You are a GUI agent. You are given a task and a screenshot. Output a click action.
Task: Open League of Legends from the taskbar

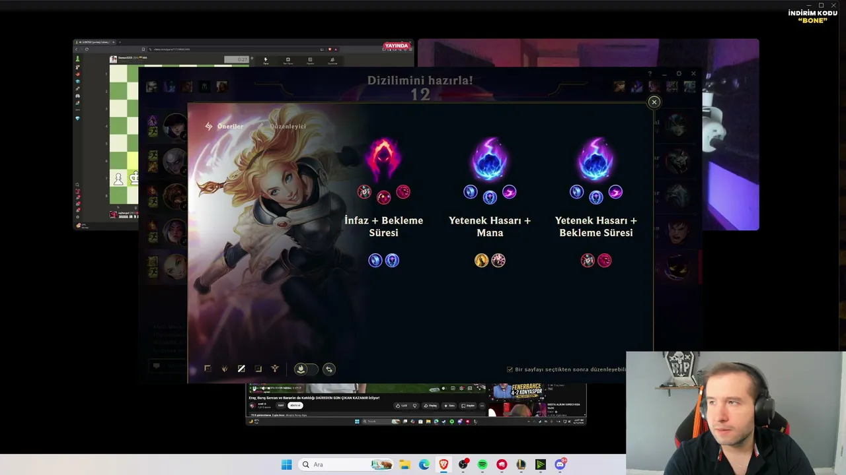point(521,464)
